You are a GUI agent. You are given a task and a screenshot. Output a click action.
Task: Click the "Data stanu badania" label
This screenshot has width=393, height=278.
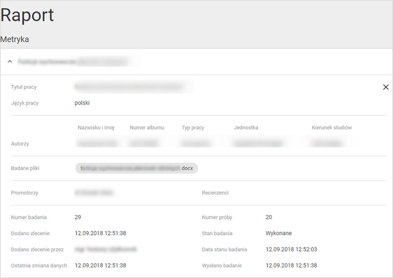click(x=224, y=250)
